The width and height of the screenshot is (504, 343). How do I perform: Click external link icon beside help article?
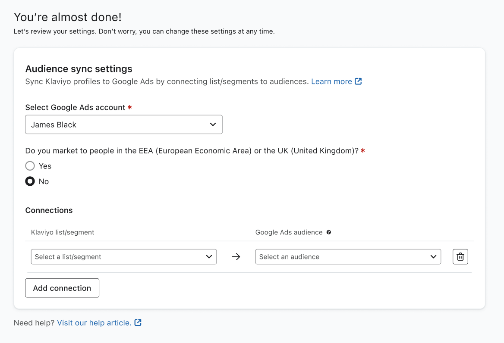pos(138,323)
